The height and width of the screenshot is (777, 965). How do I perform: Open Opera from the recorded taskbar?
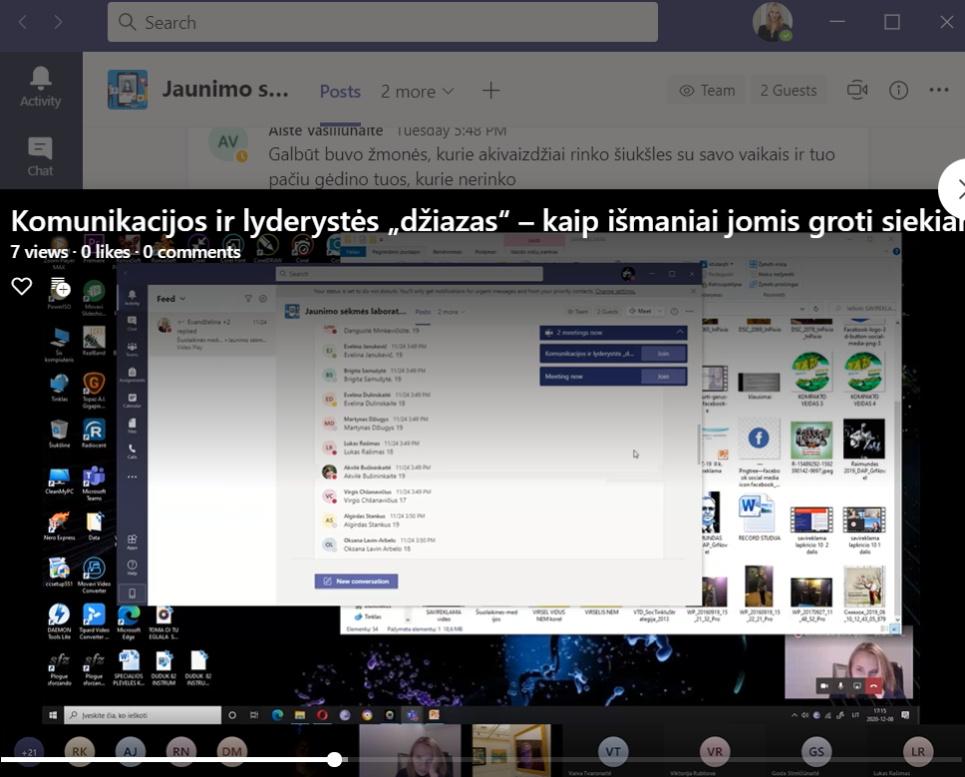coord(322,715)
